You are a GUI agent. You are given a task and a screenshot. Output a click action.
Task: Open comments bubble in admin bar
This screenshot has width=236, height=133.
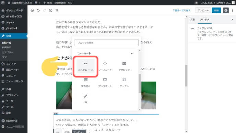tap(37, 3)
